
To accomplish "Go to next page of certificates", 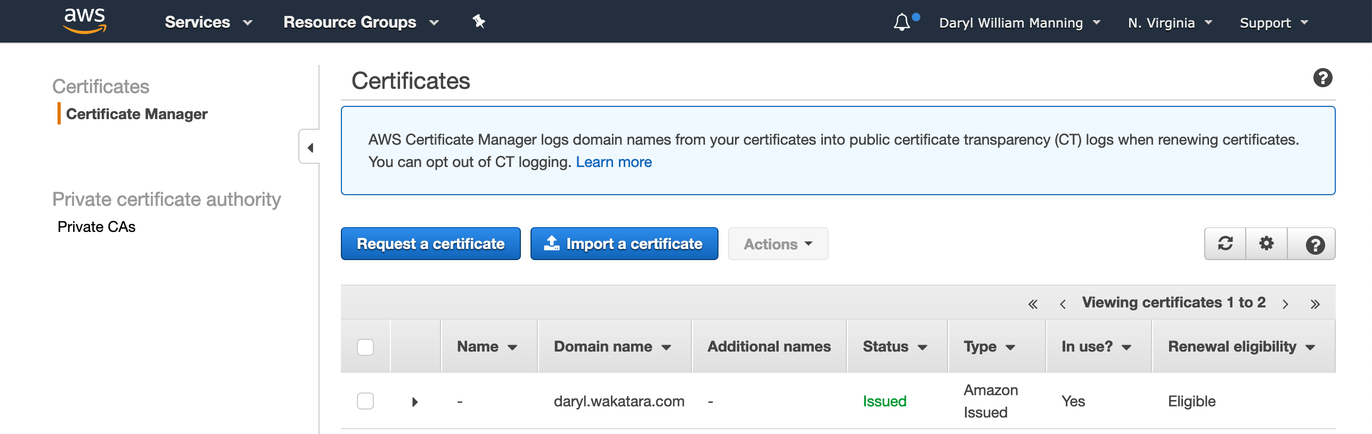I will click(x=1285, y=304).
